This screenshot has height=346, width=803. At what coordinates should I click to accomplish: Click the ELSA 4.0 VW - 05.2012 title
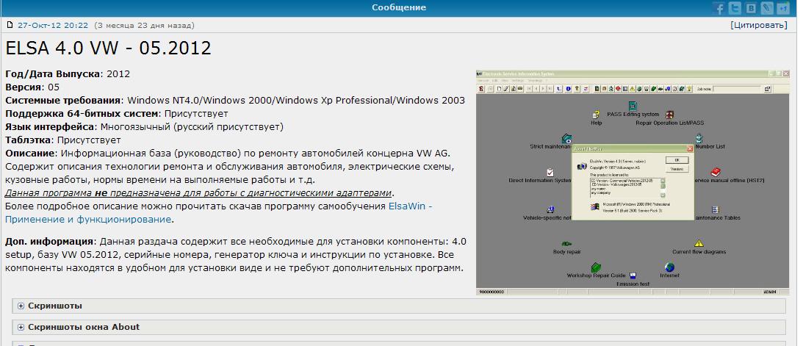[x=108, y=48]
